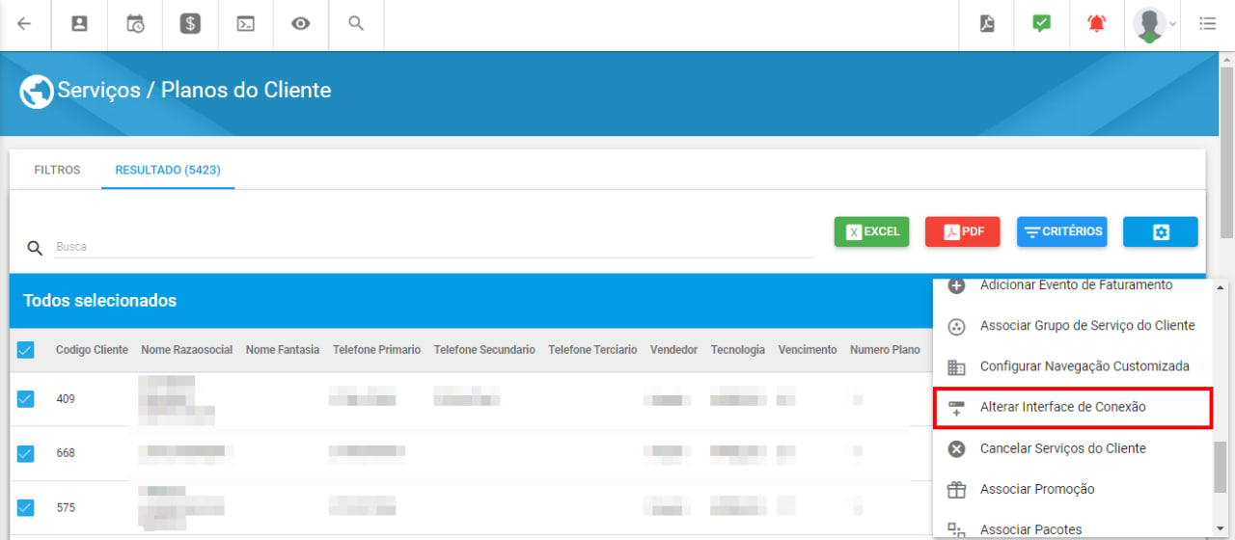Open the green chat check icon

[1041, 24]
